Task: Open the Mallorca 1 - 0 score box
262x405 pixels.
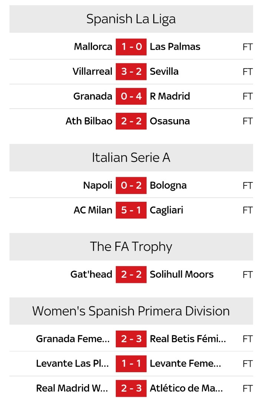Action: click(x=131, y=47)
